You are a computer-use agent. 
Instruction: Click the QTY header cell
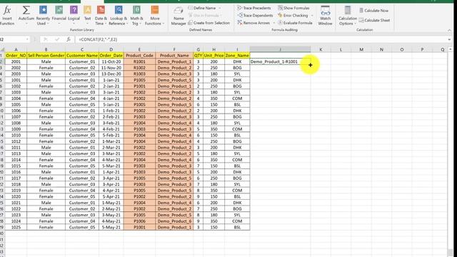click(199, 56)
